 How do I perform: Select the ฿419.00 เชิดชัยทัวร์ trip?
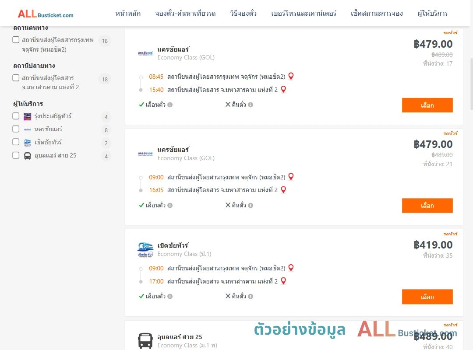click(427, 297)
